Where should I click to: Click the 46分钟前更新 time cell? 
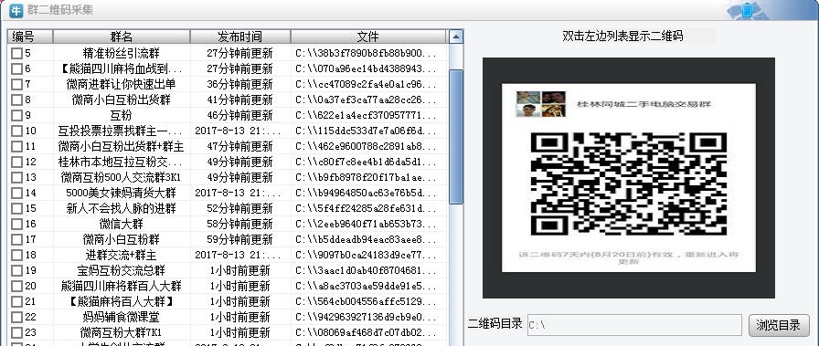[x=239, y=115]
